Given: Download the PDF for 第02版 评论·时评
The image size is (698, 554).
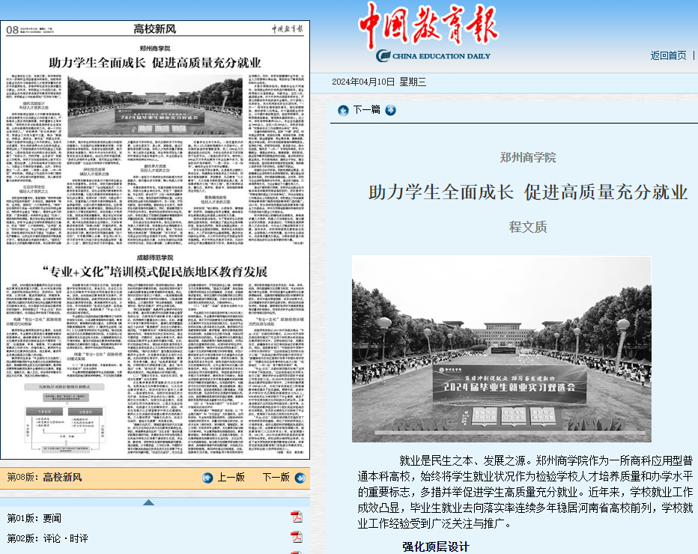Looking at the screenshot, I should tap(297, 538).
